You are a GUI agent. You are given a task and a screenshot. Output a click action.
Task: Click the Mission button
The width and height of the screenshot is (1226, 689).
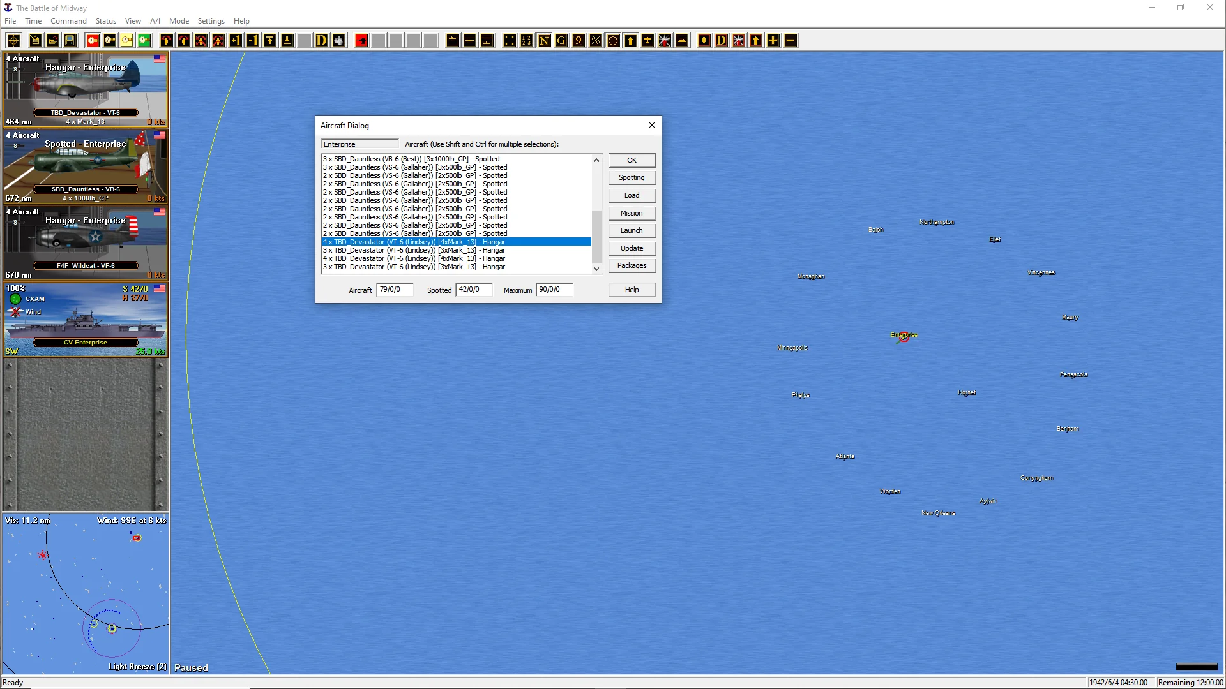[x=632, y=213]
